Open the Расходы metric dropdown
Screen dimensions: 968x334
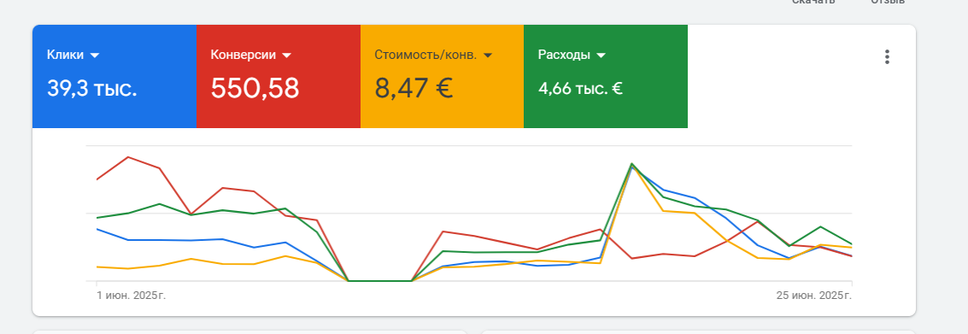coord(572,55)
